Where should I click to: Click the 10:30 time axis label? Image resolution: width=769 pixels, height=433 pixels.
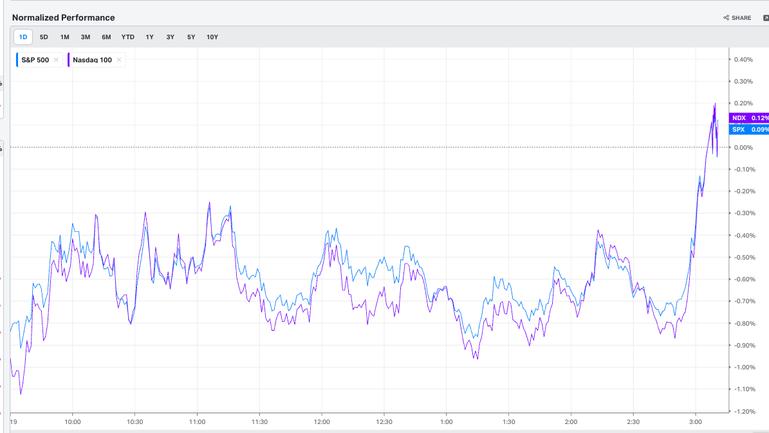135,421
